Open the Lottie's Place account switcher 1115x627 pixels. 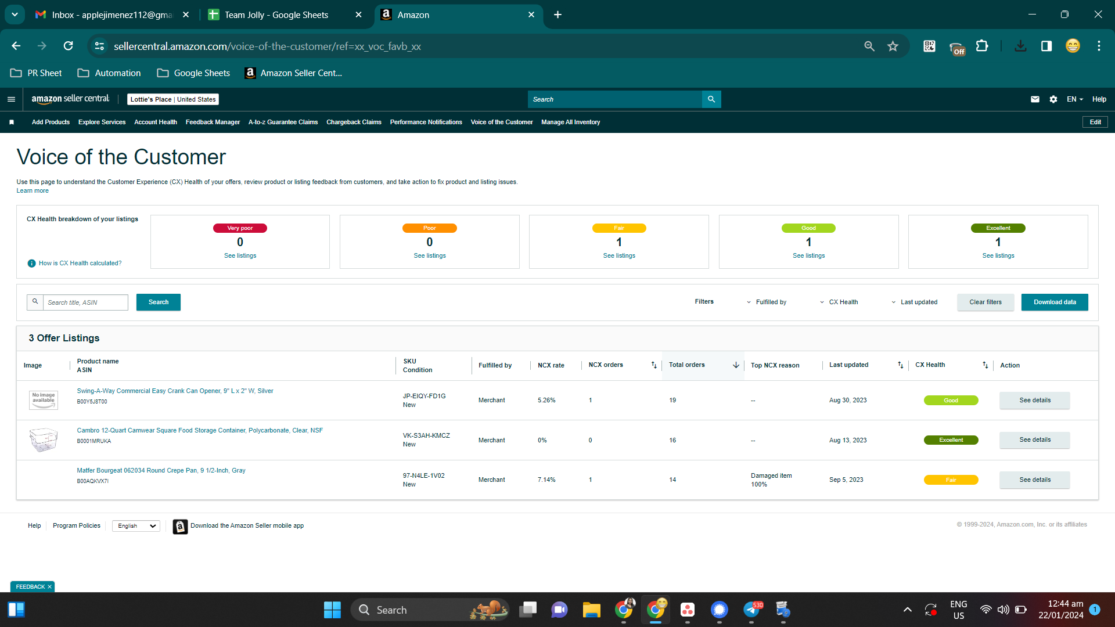pos(173,99)
